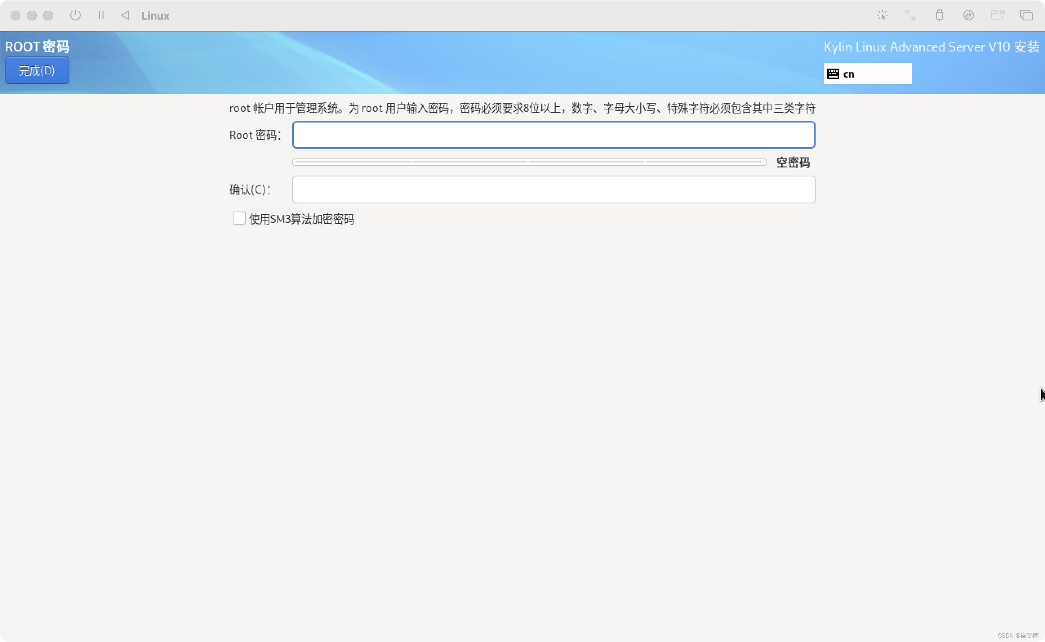Click the 空密码 strength label

tap(793, 162)
